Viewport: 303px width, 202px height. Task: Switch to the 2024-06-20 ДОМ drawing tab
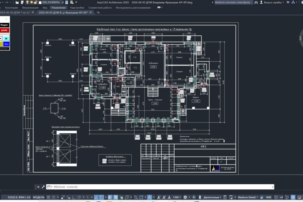pyautogui.click(x=15, y=12)
